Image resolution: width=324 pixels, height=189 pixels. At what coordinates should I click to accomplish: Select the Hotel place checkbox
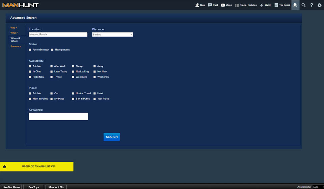[x=95, y=94]
